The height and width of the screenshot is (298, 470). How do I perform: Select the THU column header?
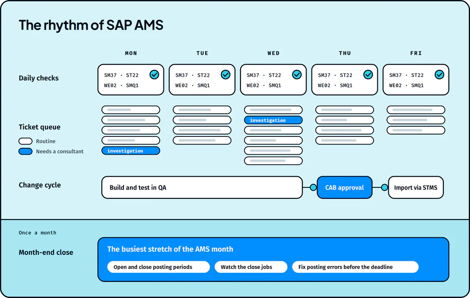click(x=345, y=53)
